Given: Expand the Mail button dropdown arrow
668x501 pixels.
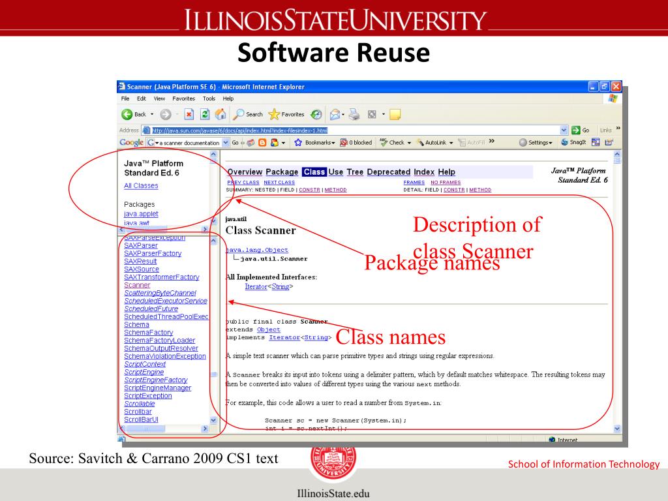Looking at the screenshot, I should click(x=343, y=114).
